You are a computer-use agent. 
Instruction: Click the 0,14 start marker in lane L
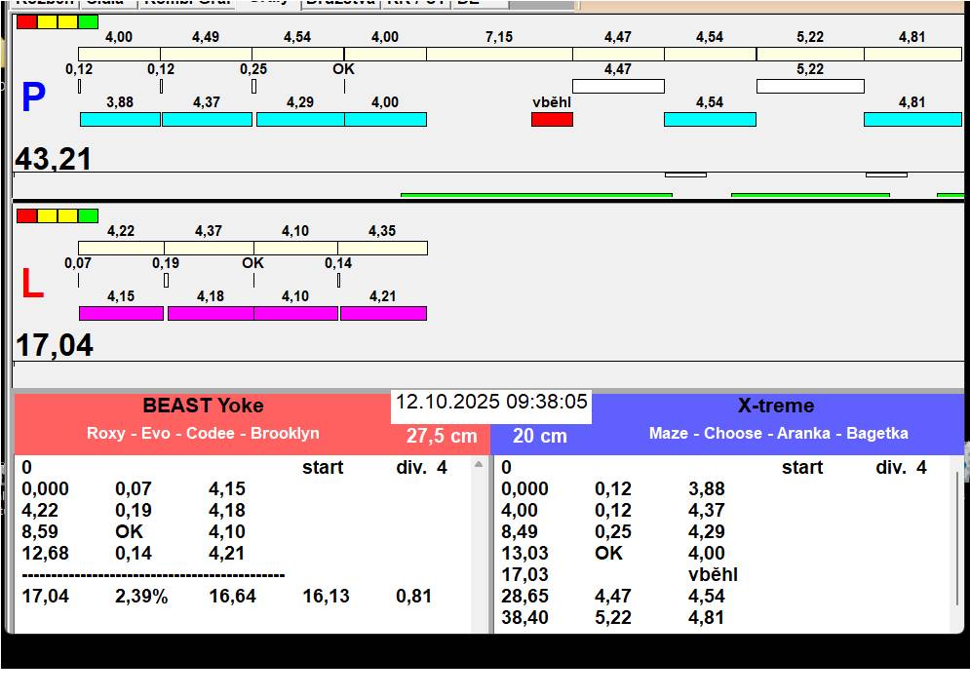(338, 281)
